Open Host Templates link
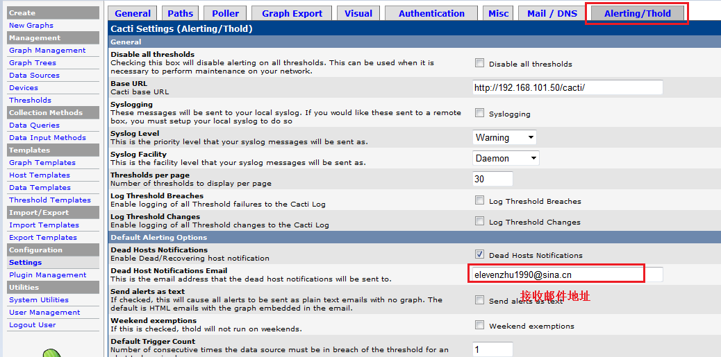 pyautogui.click(x=40, y=175)
